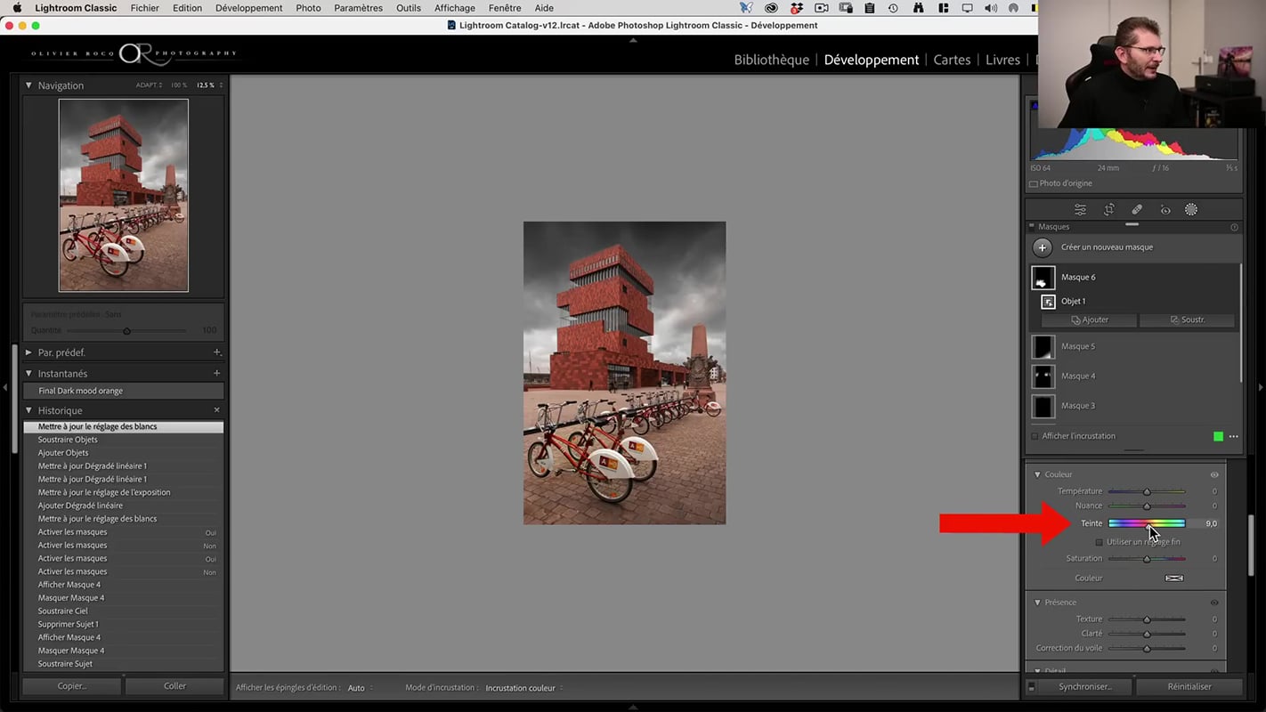
Task: Open Afficher les épingles d'édition Auto dropdown
Action: pos(360,688)
